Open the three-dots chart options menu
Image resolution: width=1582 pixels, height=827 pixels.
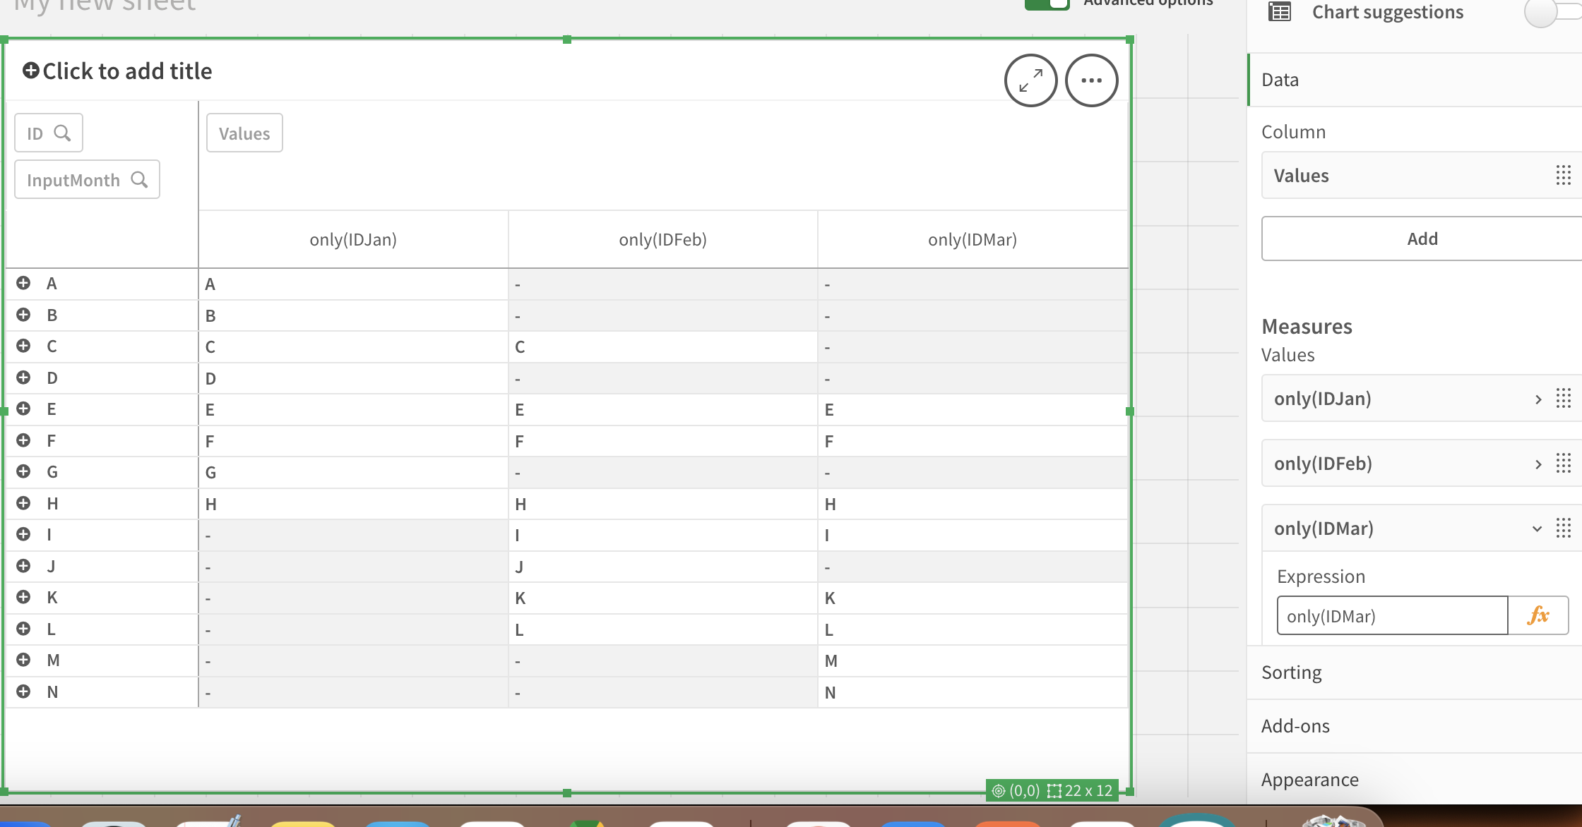(x=1091, y=80)
